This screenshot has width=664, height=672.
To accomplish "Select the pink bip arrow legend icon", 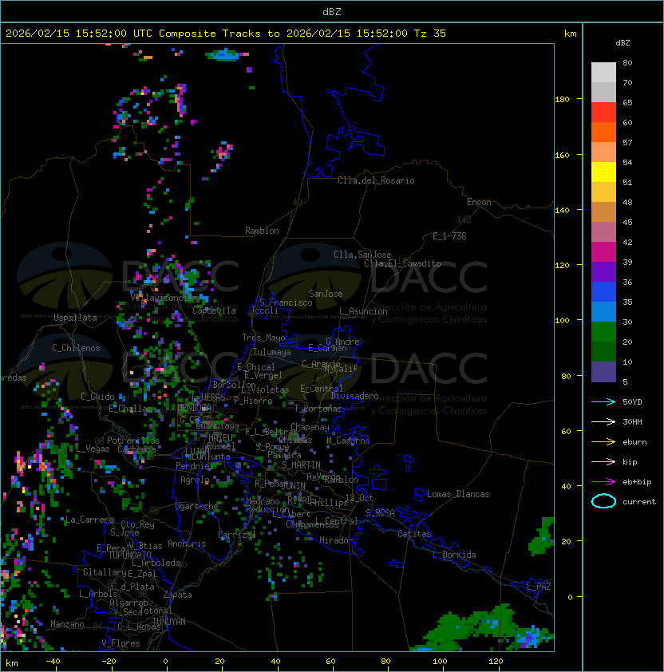I will point(603,462).
